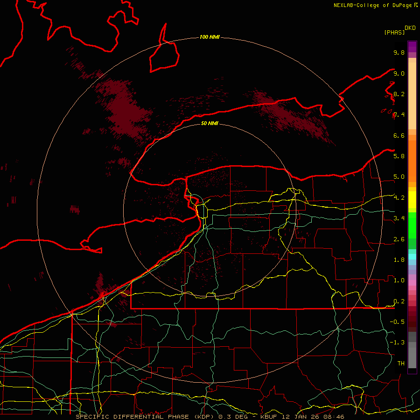Pick the yellow color bar segment
The width and height of the screenshot is (420, 420).
412,200
